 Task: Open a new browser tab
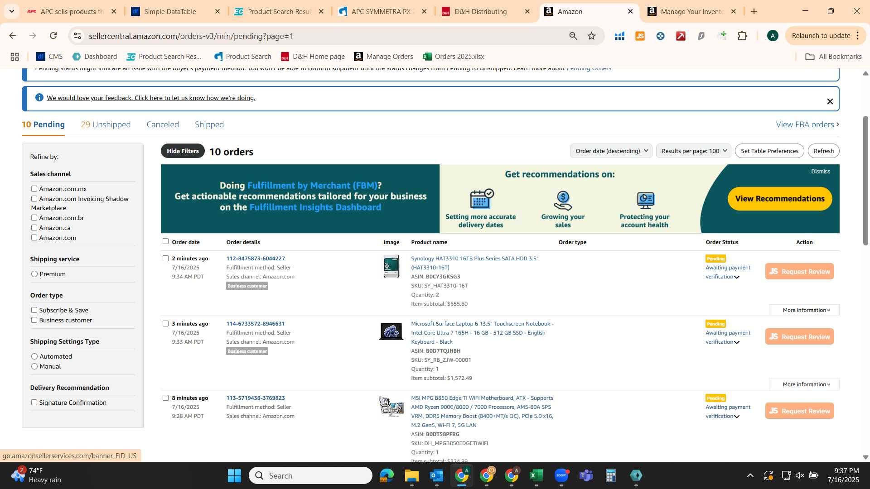tap(754, 11)
